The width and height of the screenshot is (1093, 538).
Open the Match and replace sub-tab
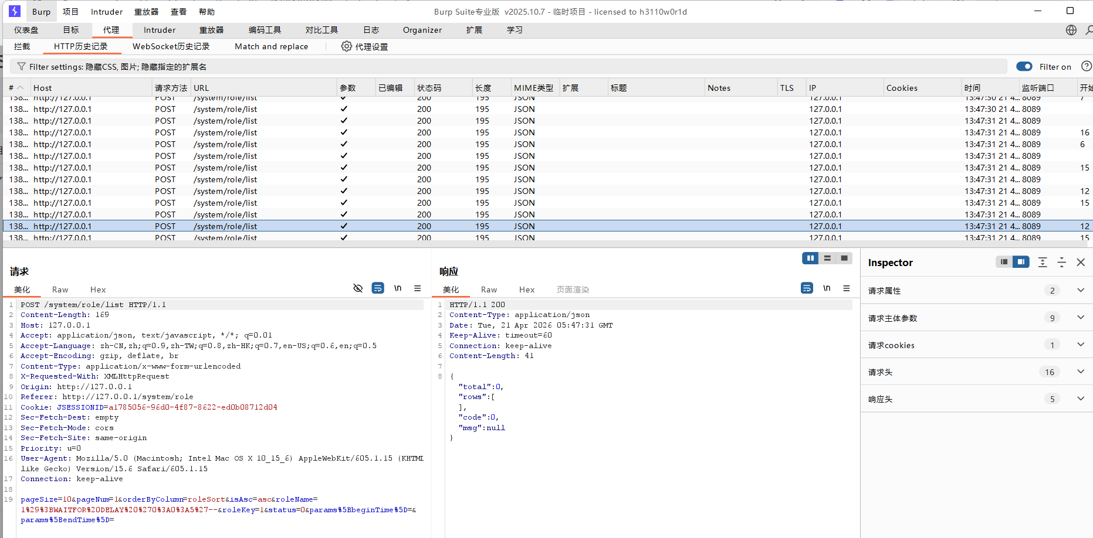tap(271, 46)
